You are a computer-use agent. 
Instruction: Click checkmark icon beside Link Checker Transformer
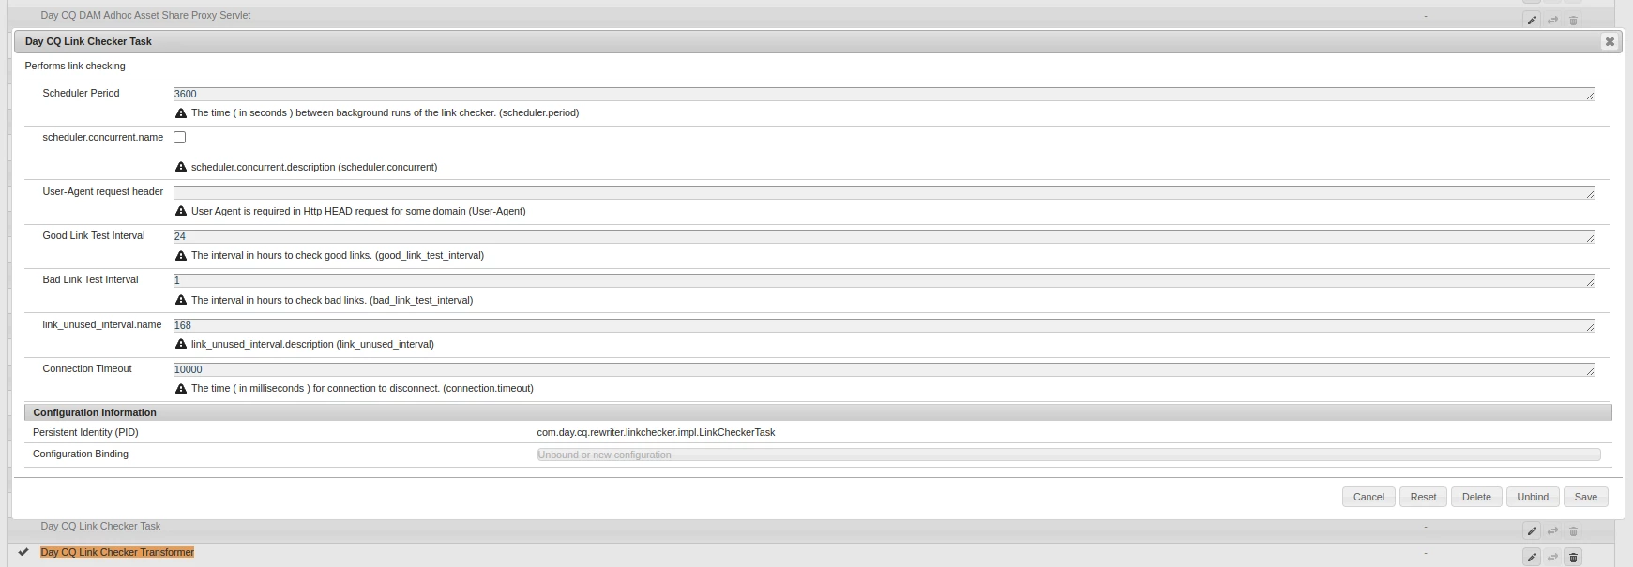[x=23, y=552]
